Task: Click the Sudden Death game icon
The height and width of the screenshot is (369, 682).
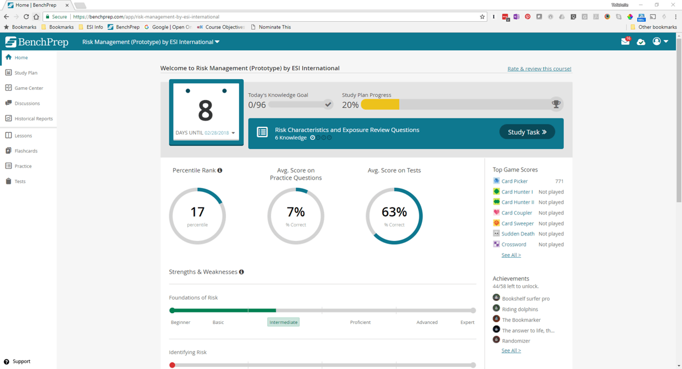Action: pyautogui.click(x=496, y=233)
